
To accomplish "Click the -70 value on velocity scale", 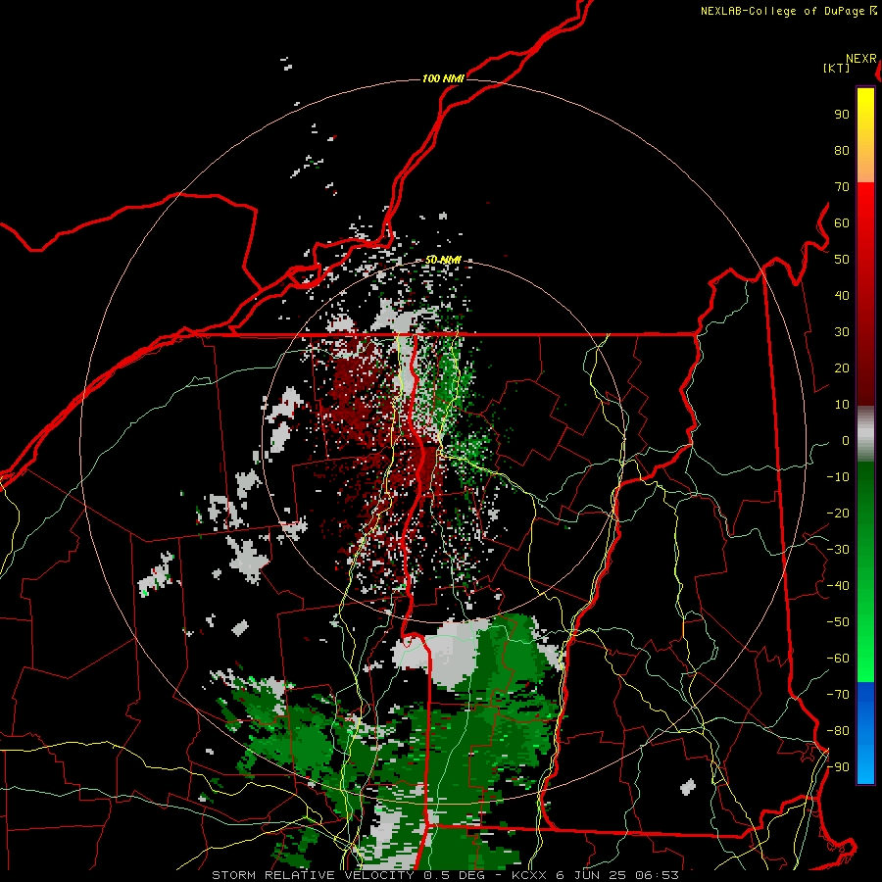I will coord(838,695).
